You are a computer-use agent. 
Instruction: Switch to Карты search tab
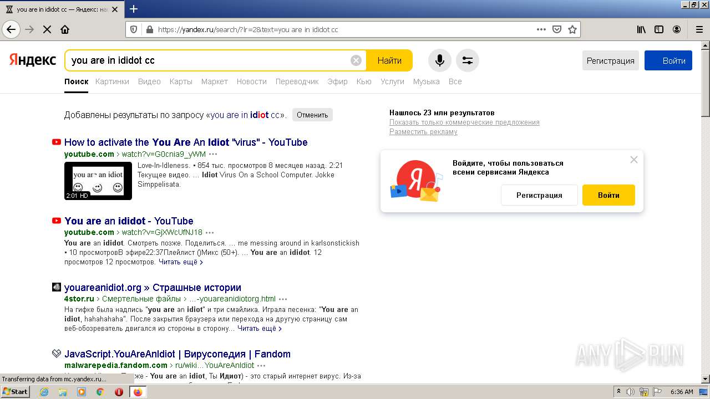[x=181, y=81]
